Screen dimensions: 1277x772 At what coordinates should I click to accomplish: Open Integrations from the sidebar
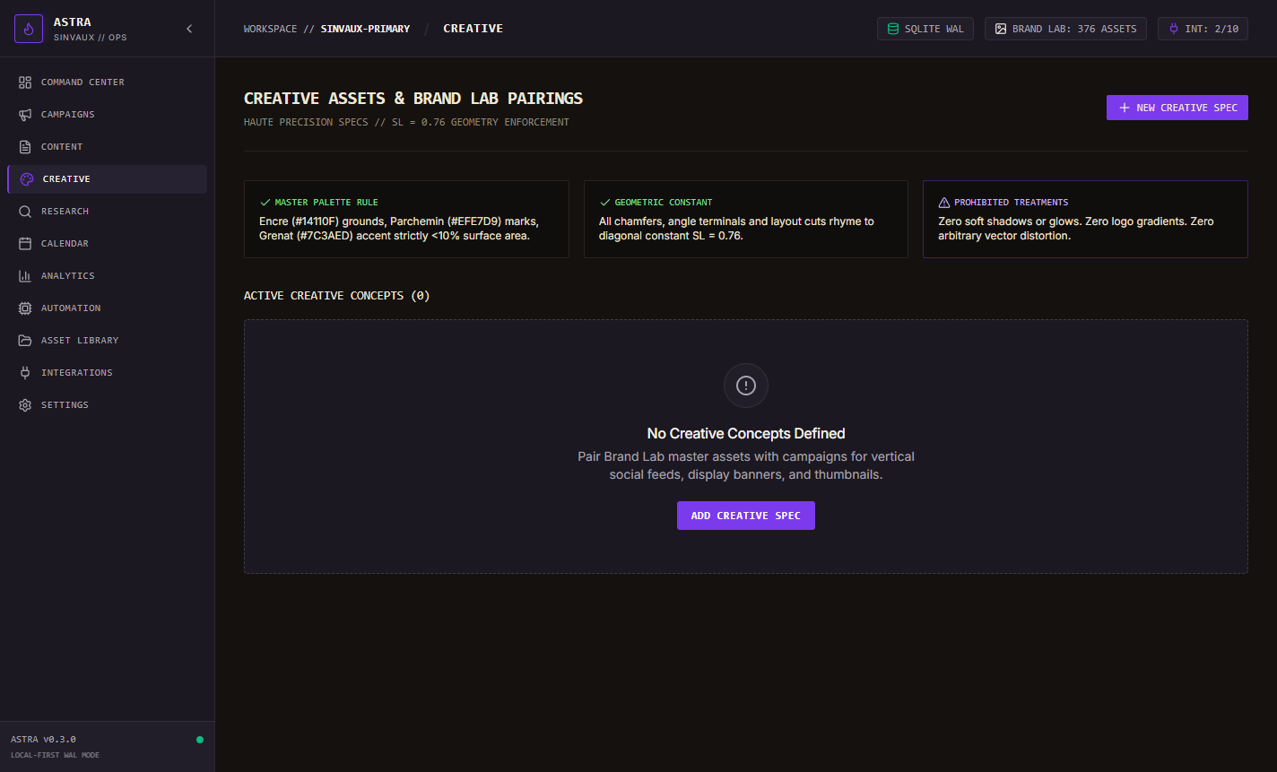click(x=108, y=373)
